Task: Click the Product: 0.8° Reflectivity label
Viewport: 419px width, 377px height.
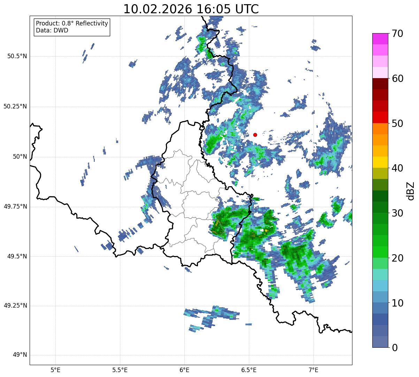Action: 72,23
